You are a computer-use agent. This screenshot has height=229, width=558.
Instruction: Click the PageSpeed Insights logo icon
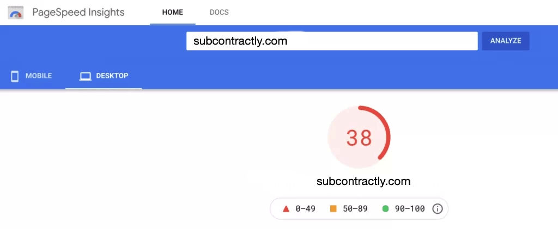tap(16, 13)
